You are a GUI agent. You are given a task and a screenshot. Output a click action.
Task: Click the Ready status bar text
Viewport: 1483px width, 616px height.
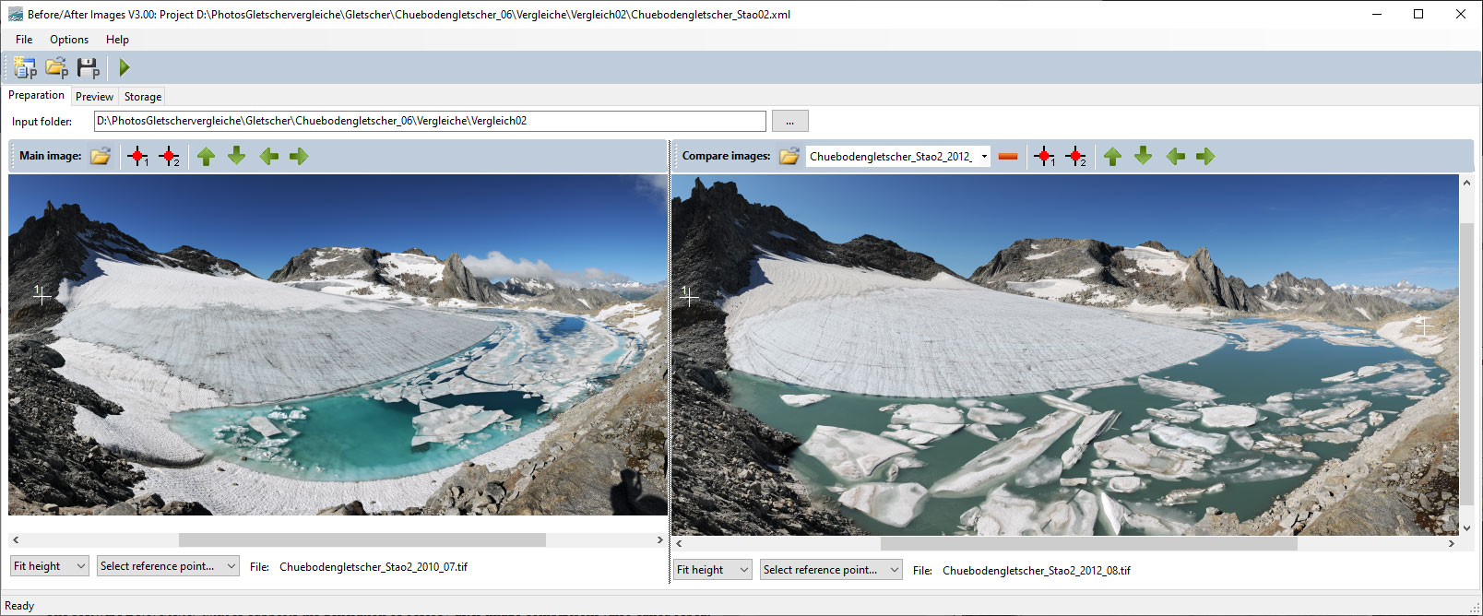pos(19,606)
